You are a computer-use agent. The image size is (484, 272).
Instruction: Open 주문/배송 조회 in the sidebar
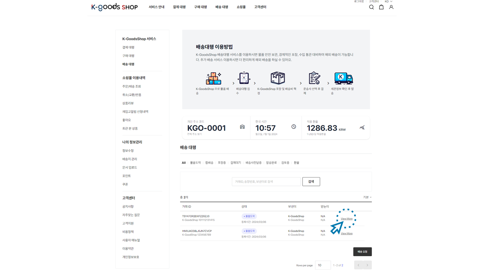(132, 87)
